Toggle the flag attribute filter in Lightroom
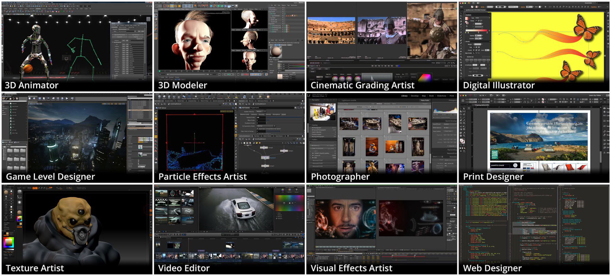Screen dimensions: 611x276 (370, 107)
